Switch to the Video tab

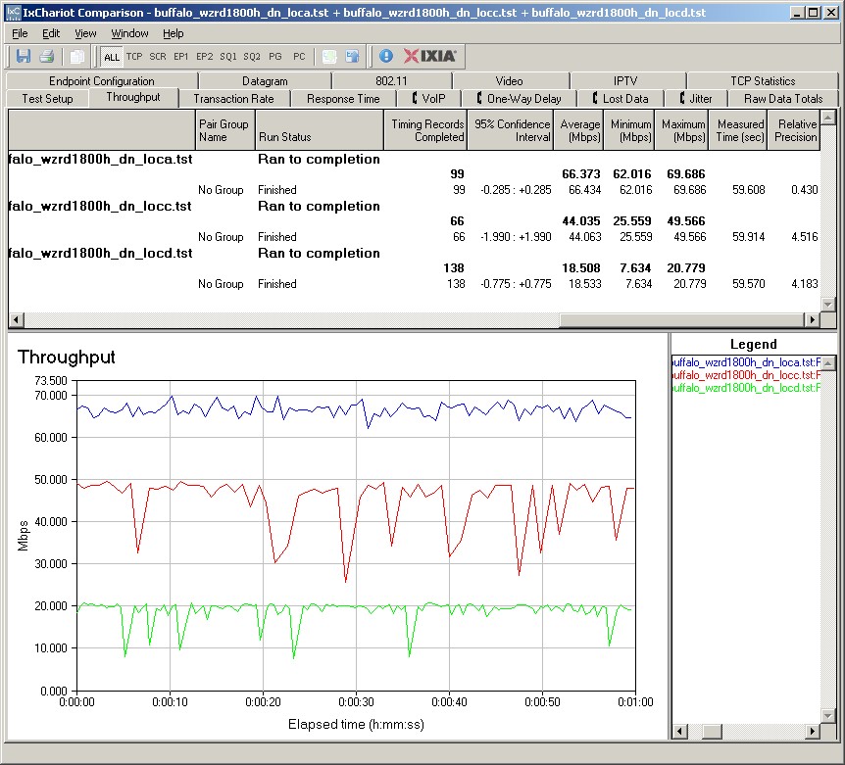[x=510, y=80]
